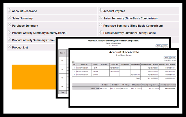The height and width of the screenshot is (117, 186).
Task: Click the arrow icon beside Sales Summary
Action: 9,17
